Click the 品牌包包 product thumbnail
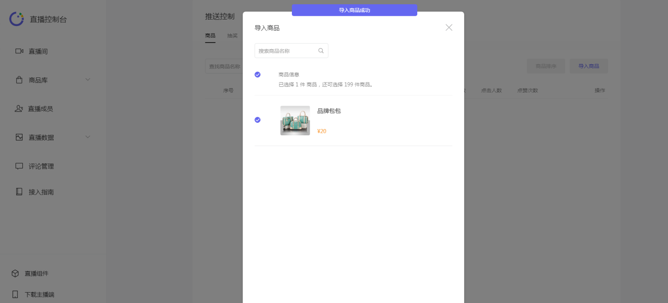The width and height of the screenshot is (668, 303). [295, 121]
